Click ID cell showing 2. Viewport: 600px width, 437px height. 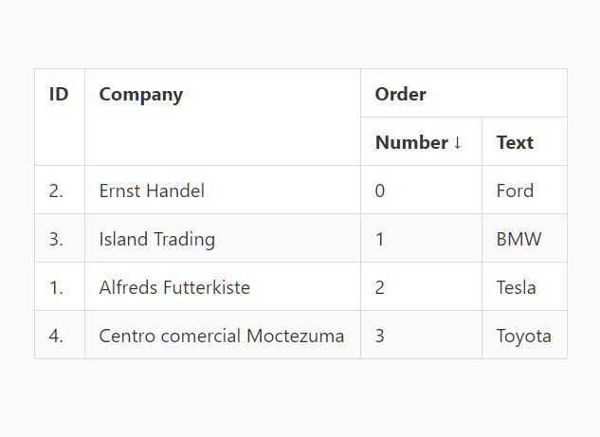pos(56,191)
